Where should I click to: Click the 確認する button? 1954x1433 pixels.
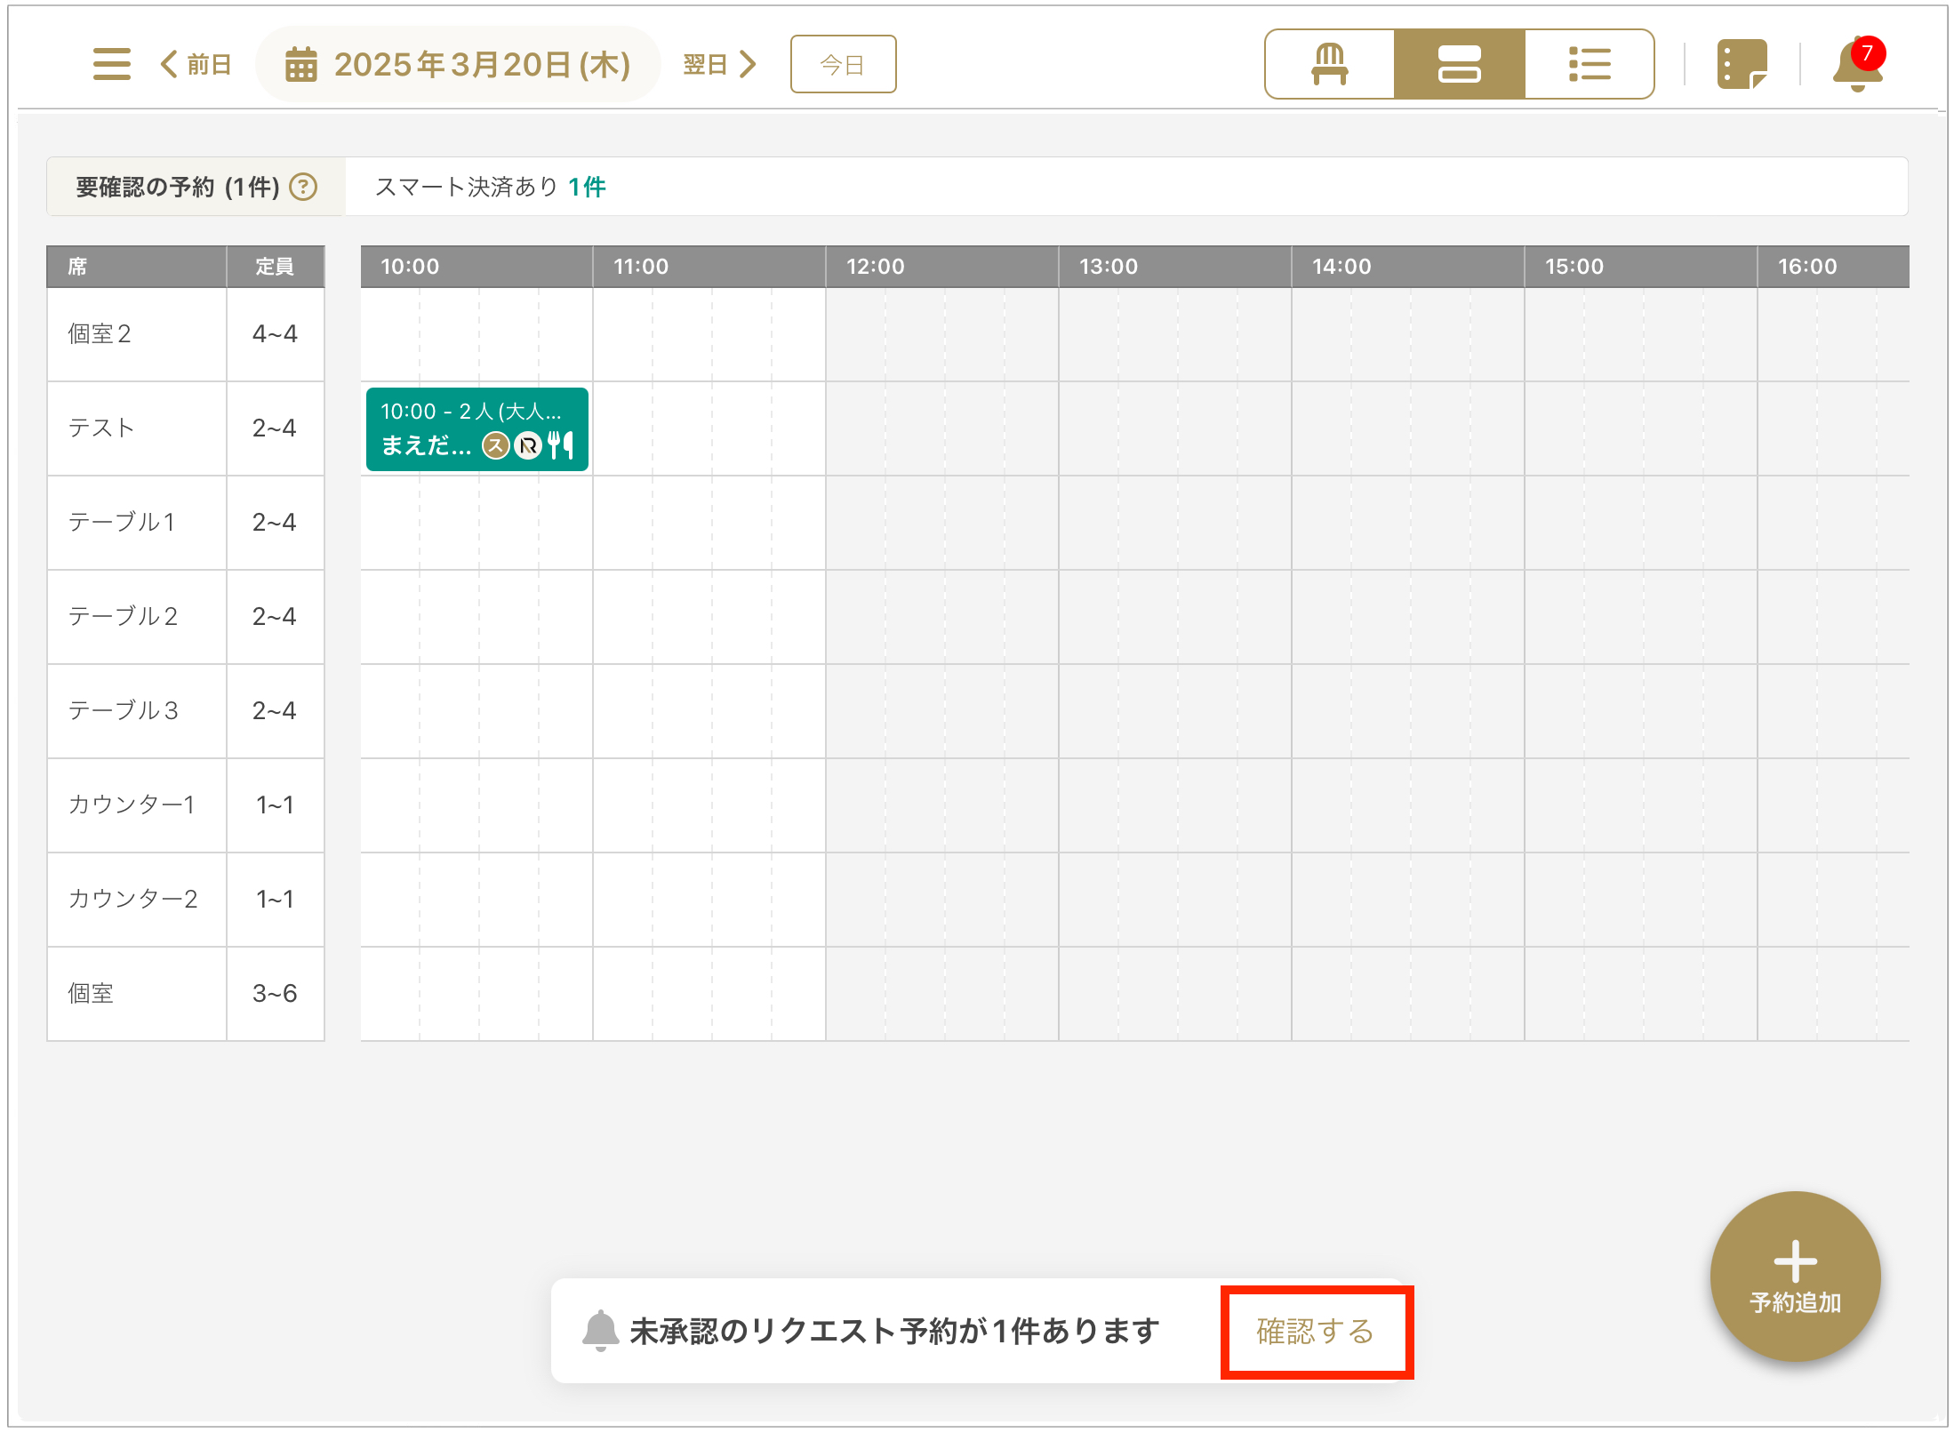[x=1316, y=1332]
